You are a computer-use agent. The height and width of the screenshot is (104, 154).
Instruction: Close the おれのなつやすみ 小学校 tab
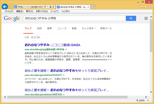tap(88, 7)
